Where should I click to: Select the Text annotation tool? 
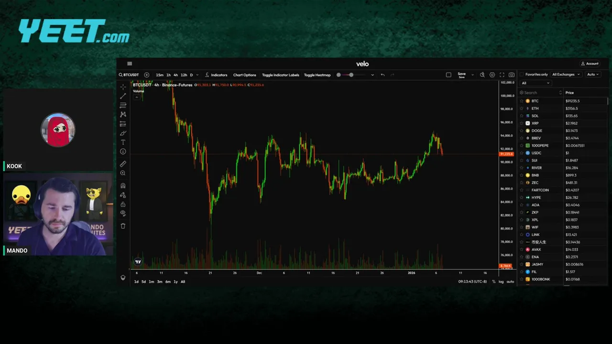tap(123, 142)
